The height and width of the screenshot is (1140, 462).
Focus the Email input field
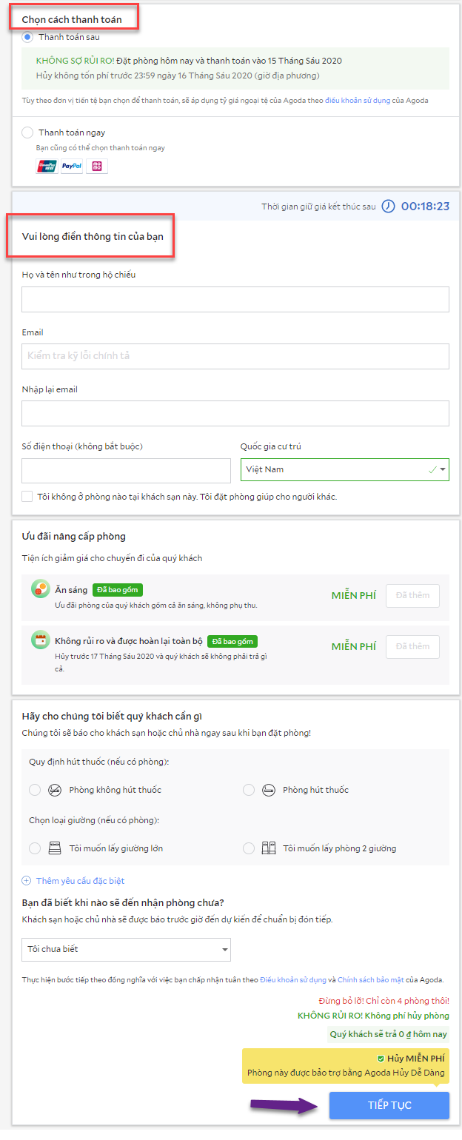click(235, 356)
